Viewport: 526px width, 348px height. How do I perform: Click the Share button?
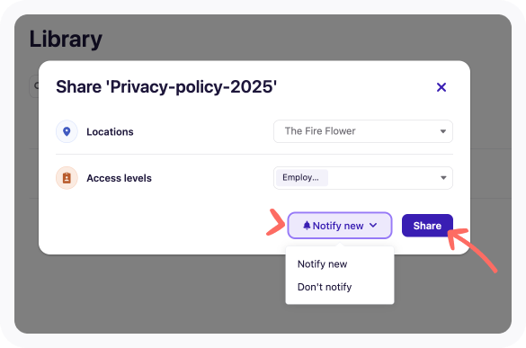[x=427, y=226]
